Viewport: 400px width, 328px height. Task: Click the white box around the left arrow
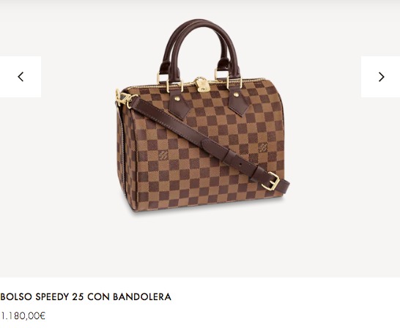click(x=21, y=77)
